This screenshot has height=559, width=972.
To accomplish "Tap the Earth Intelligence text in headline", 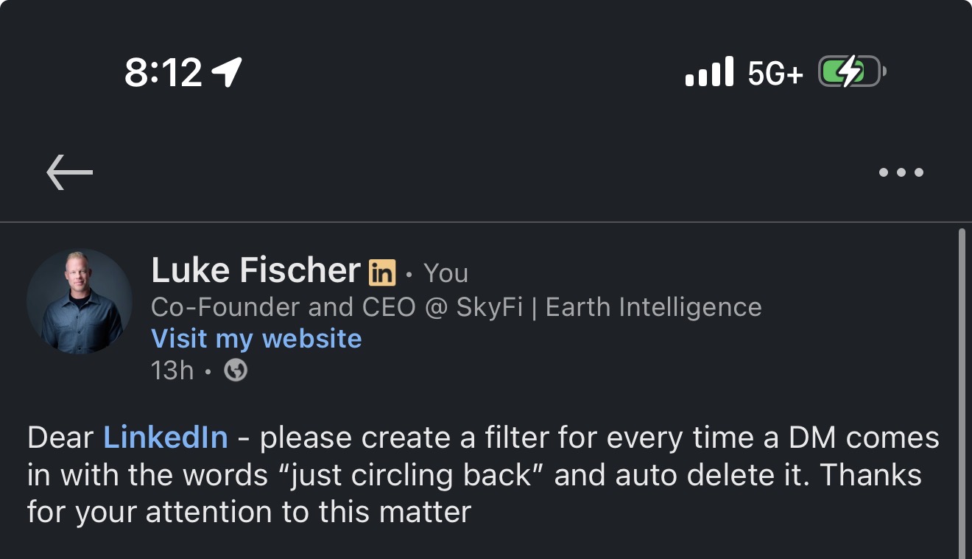I will [x=655, y=307].
